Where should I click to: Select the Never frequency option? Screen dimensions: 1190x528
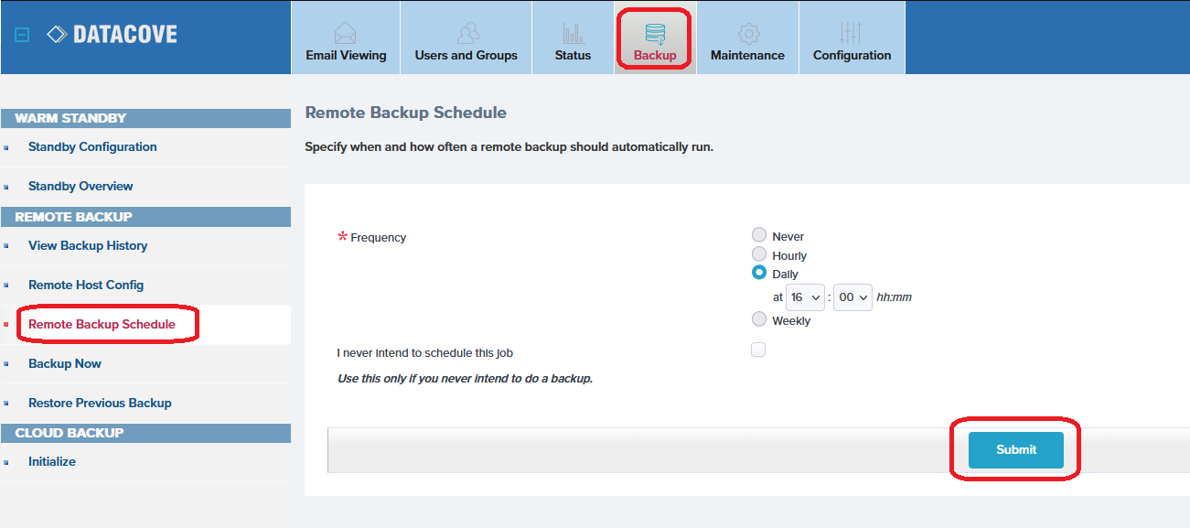coord(759,236)
